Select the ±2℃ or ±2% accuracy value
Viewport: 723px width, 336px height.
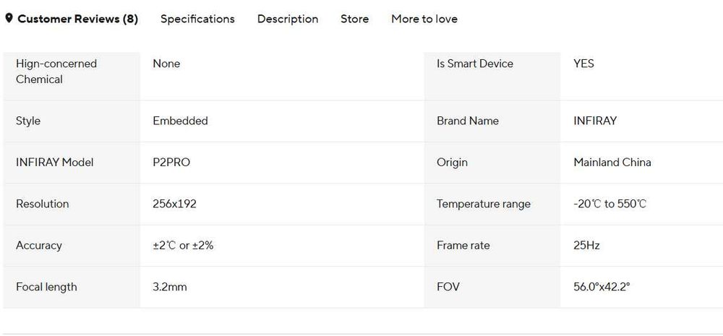click(x=183, y=246)
